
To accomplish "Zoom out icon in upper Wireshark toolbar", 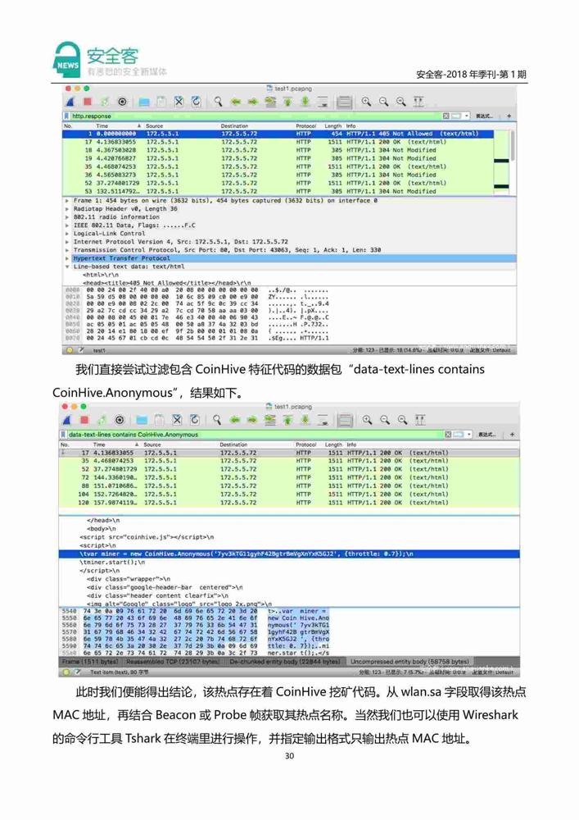I will pyautogui.click(x=384, y=102).
